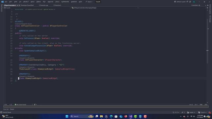Click the OnPossess function declaration
The height and width of the screenshot is (119, 212).
tap(39, 38)
